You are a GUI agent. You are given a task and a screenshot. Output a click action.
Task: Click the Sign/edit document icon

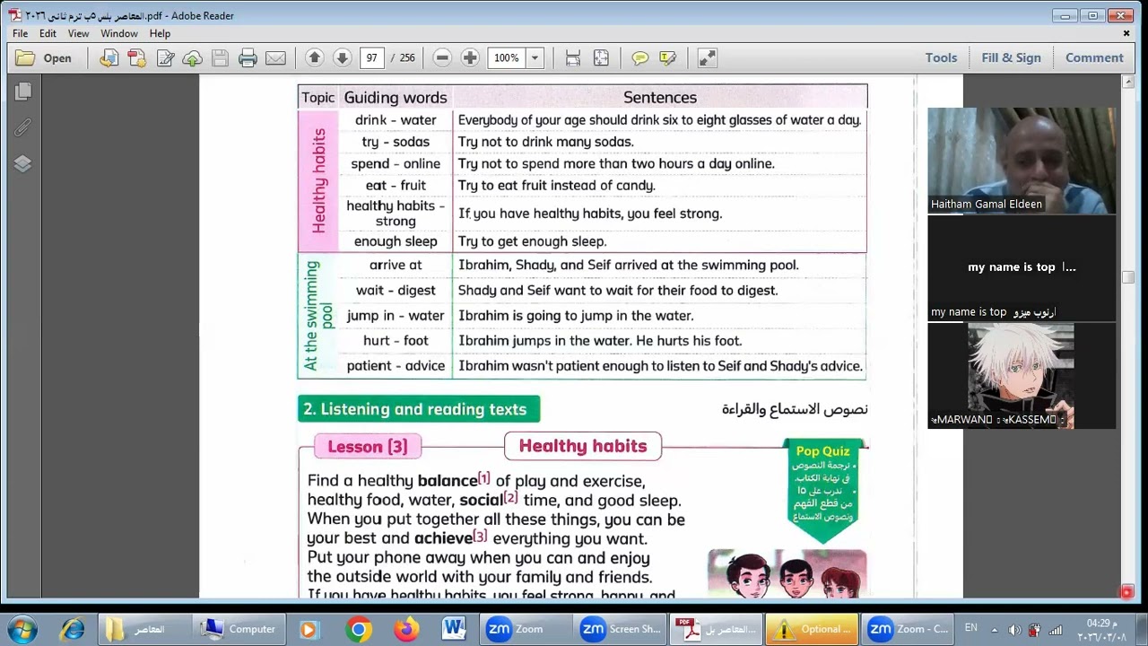tap(165, 58)
